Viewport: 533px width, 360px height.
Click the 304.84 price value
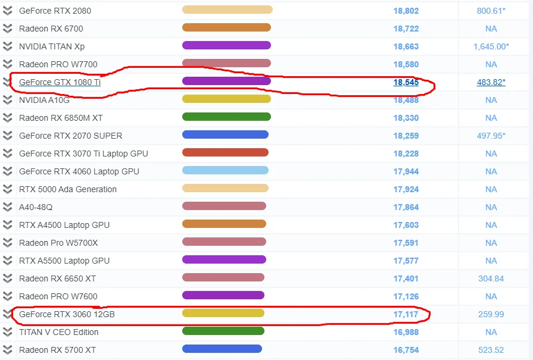(x=491, y=278)
